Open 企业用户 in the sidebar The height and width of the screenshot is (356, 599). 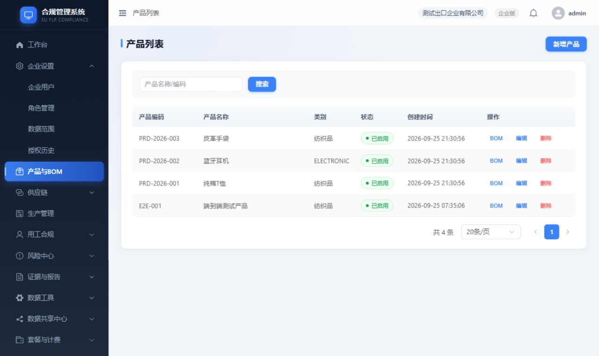(41, 87)
